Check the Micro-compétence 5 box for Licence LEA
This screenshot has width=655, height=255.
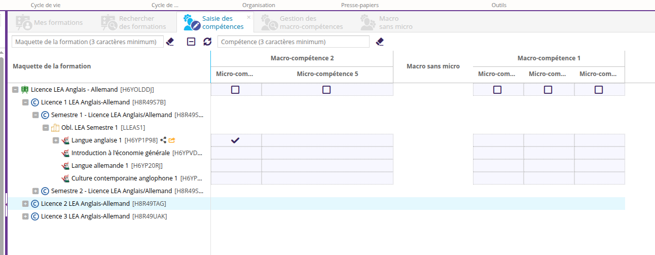[326, 90]
